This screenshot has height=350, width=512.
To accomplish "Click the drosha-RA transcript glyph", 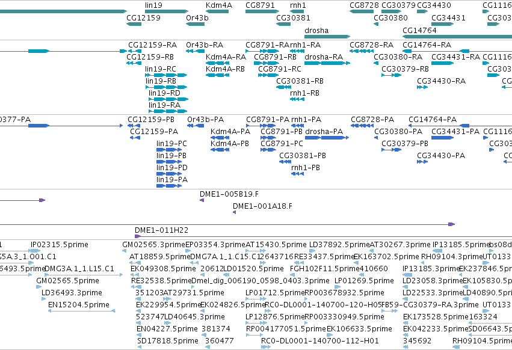I will point(327,63).
